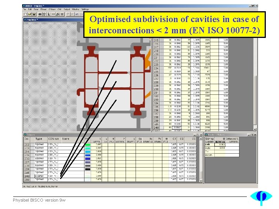Viewport: 279px width, 209px height.
Task: Click the toolbar icon left of U
Action: click(58, 14)
